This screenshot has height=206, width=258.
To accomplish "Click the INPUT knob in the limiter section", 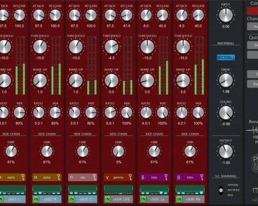I will click(225, 15).
